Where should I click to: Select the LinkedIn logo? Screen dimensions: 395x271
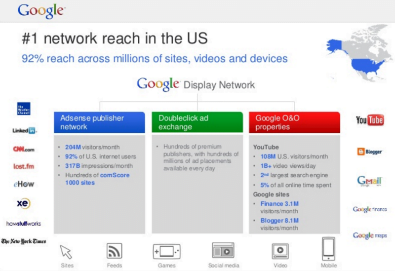(x=24, y=130)
